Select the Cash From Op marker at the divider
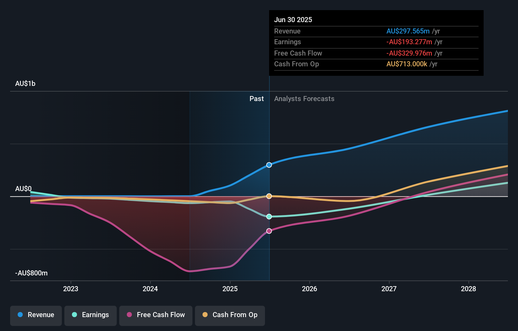The width and height of the screenshot is (518, 331). pos(269,196)
